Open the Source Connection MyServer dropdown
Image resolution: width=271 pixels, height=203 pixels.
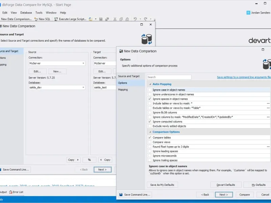[x=83, y=63]
